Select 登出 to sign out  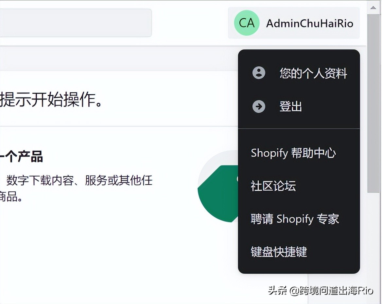[290, 106]
